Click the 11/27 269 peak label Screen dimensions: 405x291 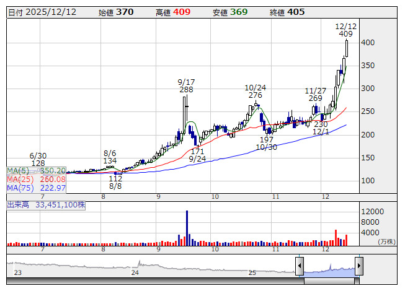(315, 94)
